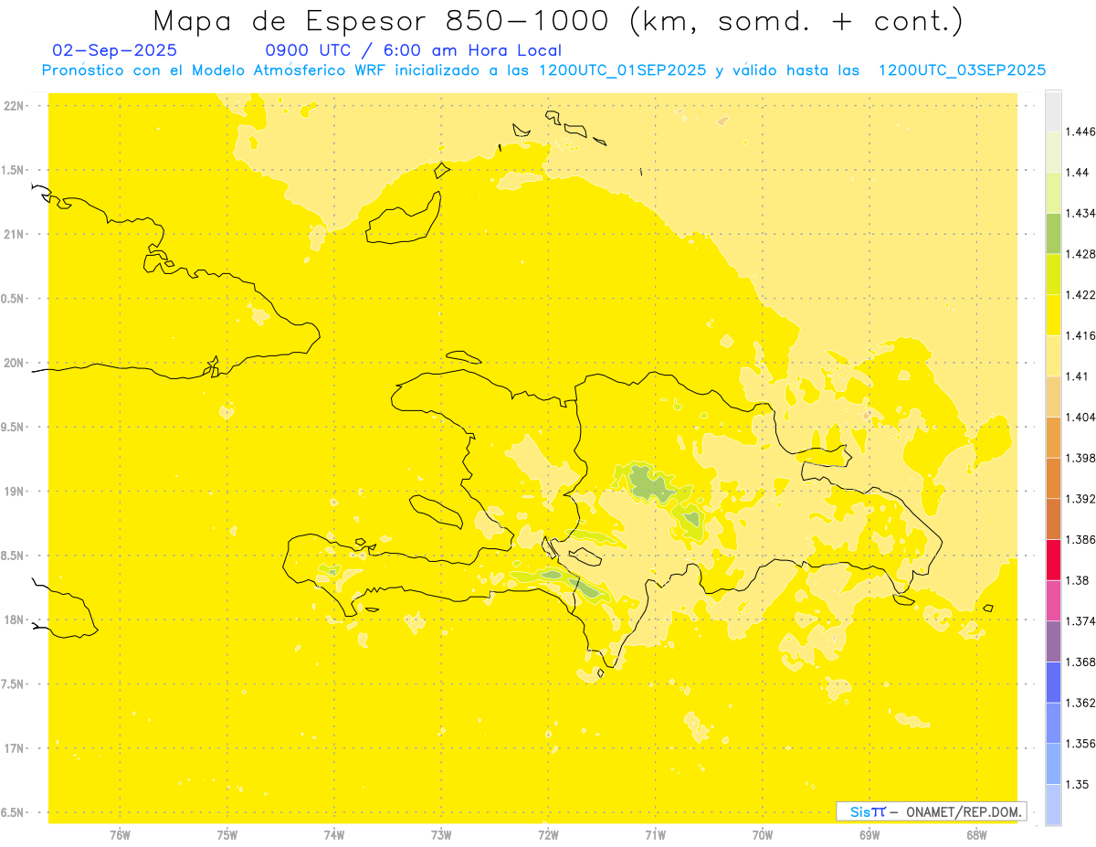Click the '68W' longitude label

[x=976, y=835]
